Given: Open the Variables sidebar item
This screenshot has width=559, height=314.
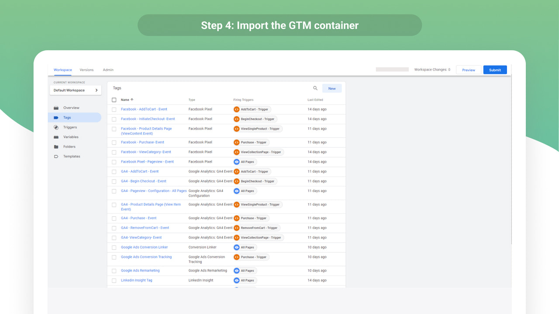Looking at the screenshot, I should pos(71,137).
